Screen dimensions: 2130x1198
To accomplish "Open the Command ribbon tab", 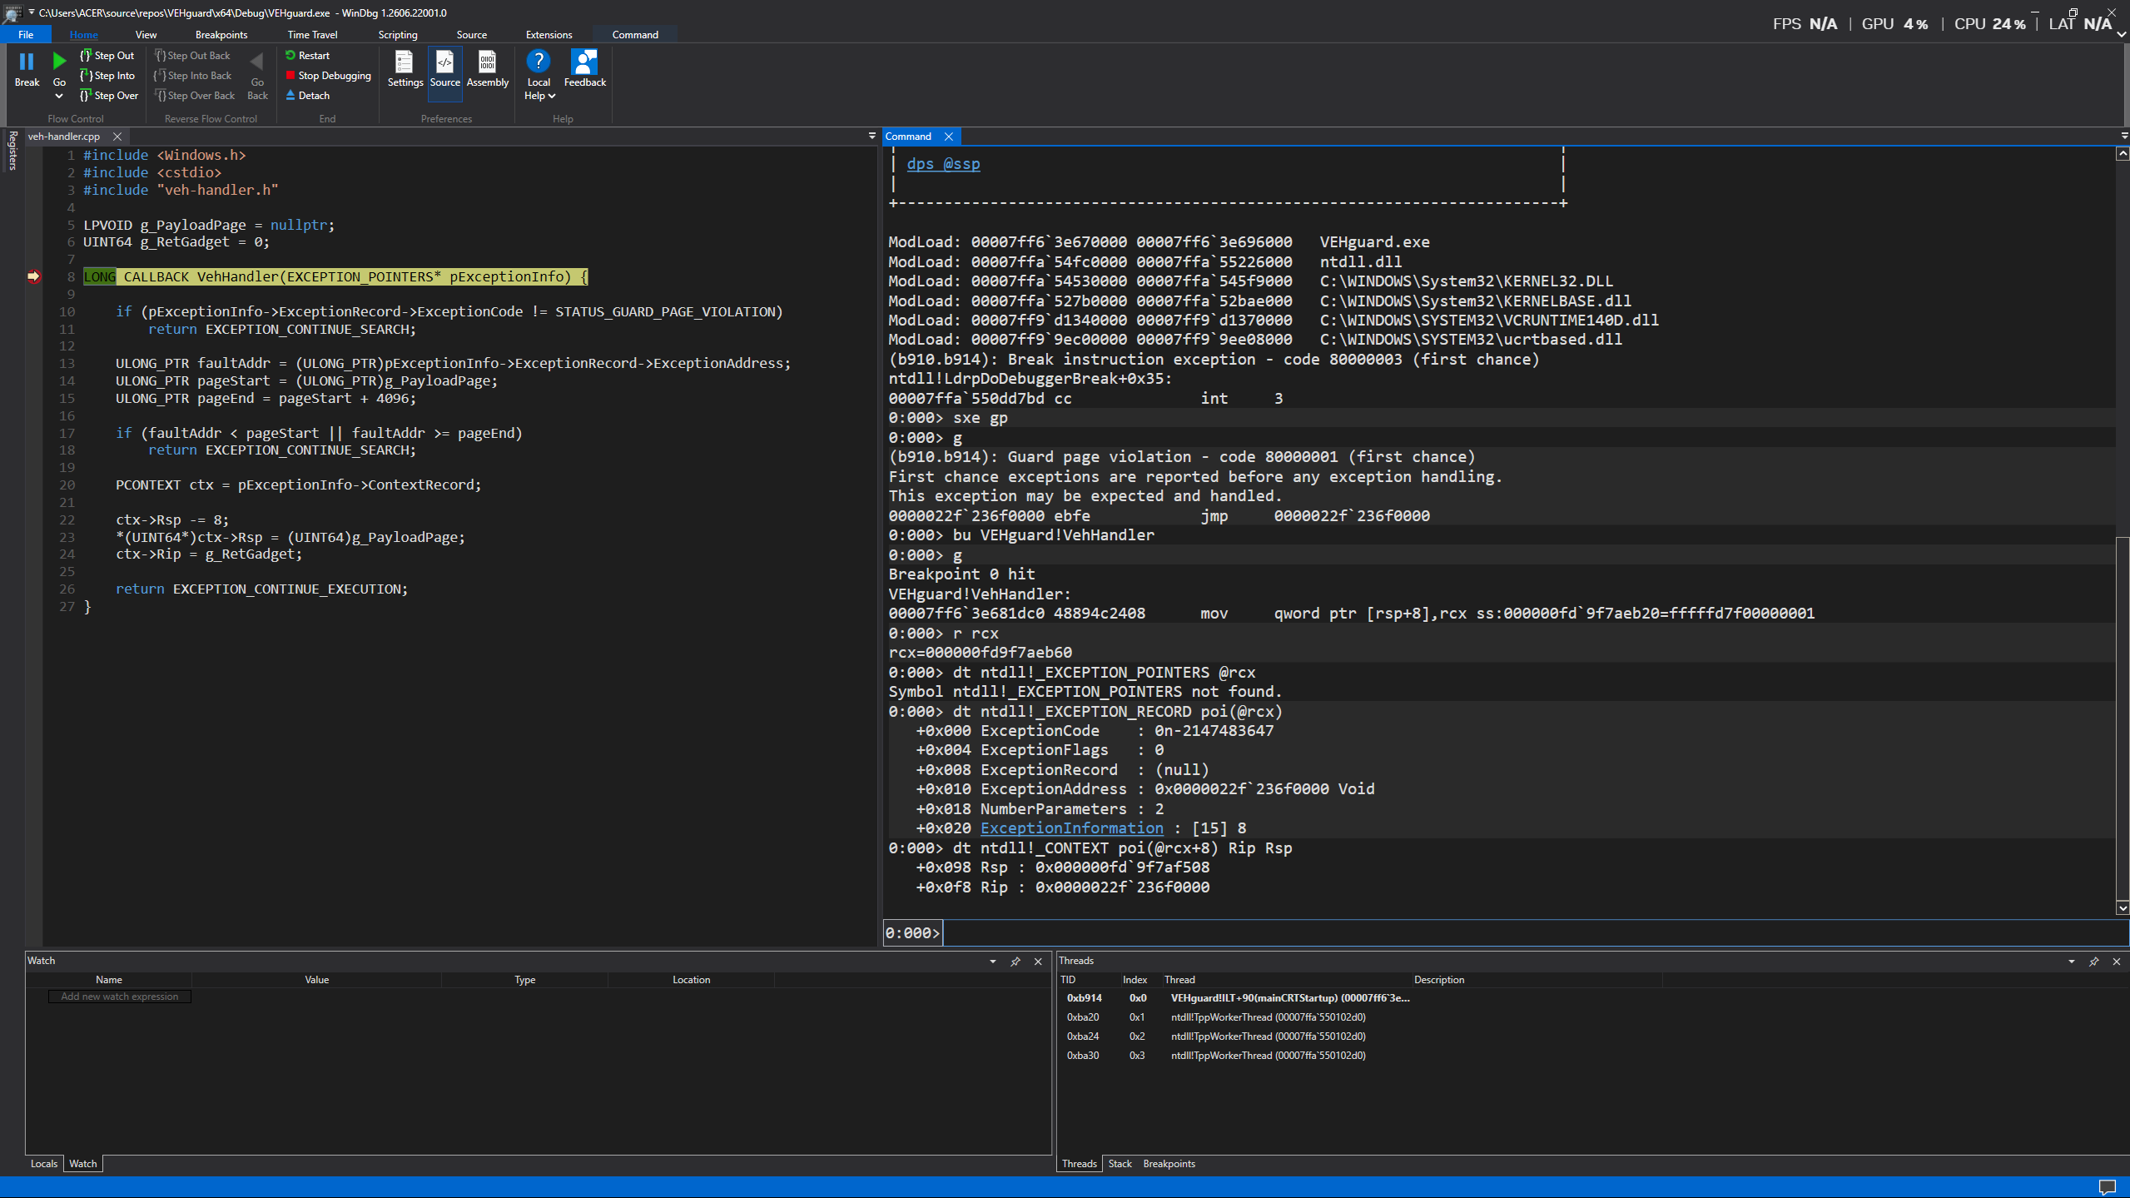I will pos(635,34).
